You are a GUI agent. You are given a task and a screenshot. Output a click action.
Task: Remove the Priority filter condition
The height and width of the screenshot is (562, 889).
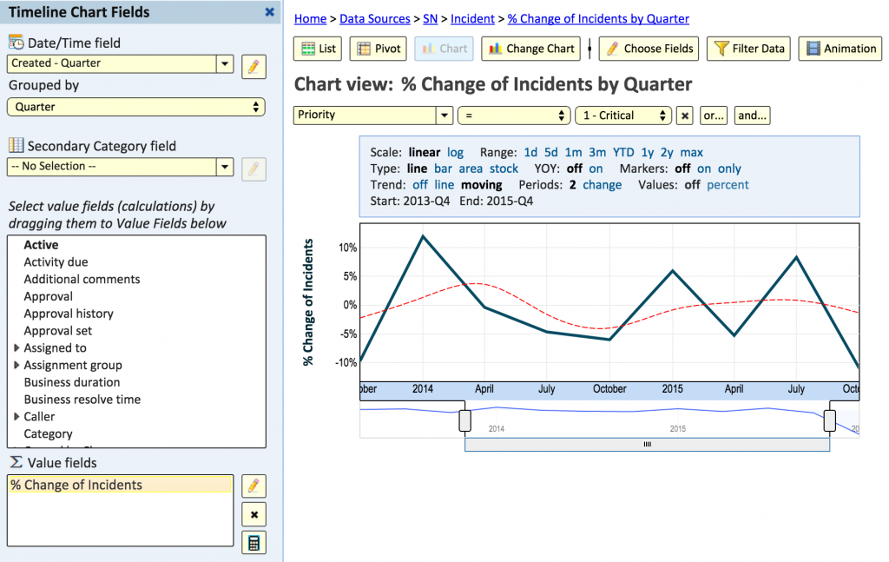click(685, 116)
